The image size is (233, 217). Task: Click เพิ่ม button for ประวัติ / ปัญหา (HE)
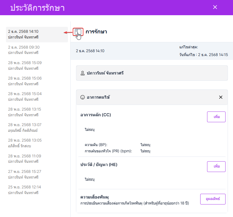click(216, 166)
